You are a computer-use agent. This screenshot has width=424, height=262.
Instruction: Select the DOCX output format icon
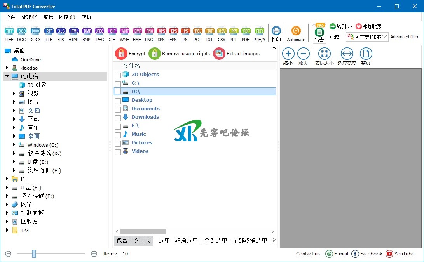tap(35, 31)
